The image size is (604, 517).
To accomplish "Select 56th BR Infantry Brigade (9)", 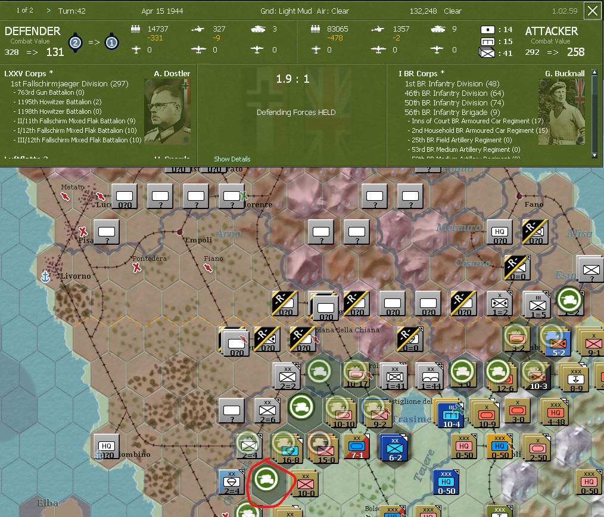I will 452,113.
